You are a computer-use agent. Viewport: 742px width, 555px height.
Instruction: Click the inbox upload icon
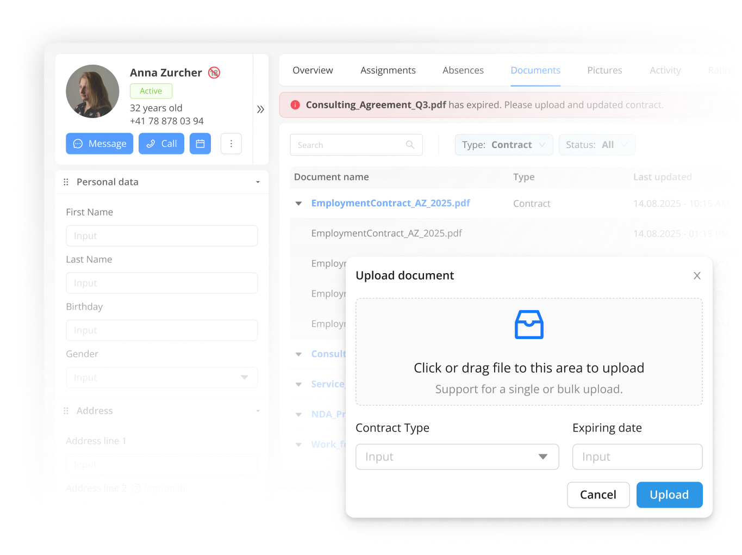coord(528,325)
